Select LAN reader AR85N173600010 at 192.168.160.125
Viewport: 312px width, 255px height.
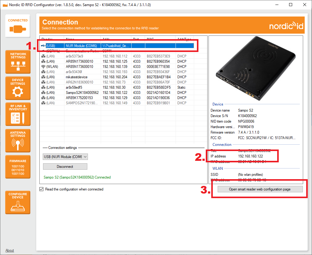coord(118,61)
